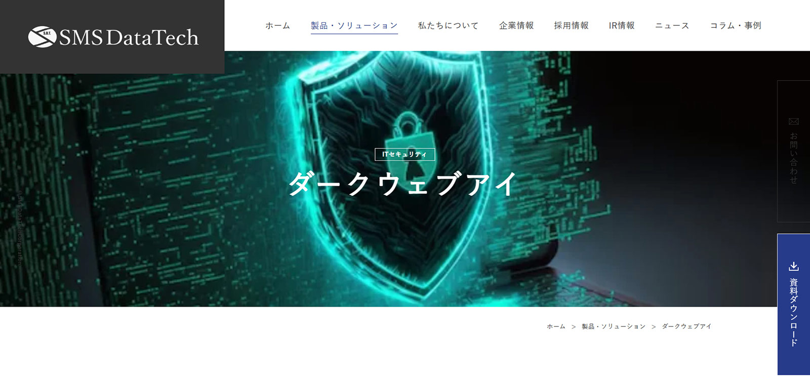Open the 資料ダウンロード side button
The height and width of the screenshot is (379, 810).
click(794, 304)
